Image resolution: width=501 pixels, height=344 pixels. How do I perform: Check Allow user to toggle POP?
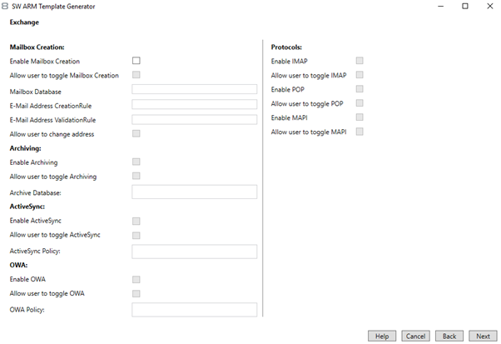(x=360, y=103)
